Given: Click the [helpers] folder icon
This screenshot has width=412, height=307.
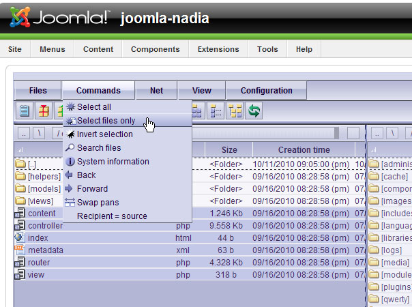Looking at the screenshot, I should tap(20, 176).
